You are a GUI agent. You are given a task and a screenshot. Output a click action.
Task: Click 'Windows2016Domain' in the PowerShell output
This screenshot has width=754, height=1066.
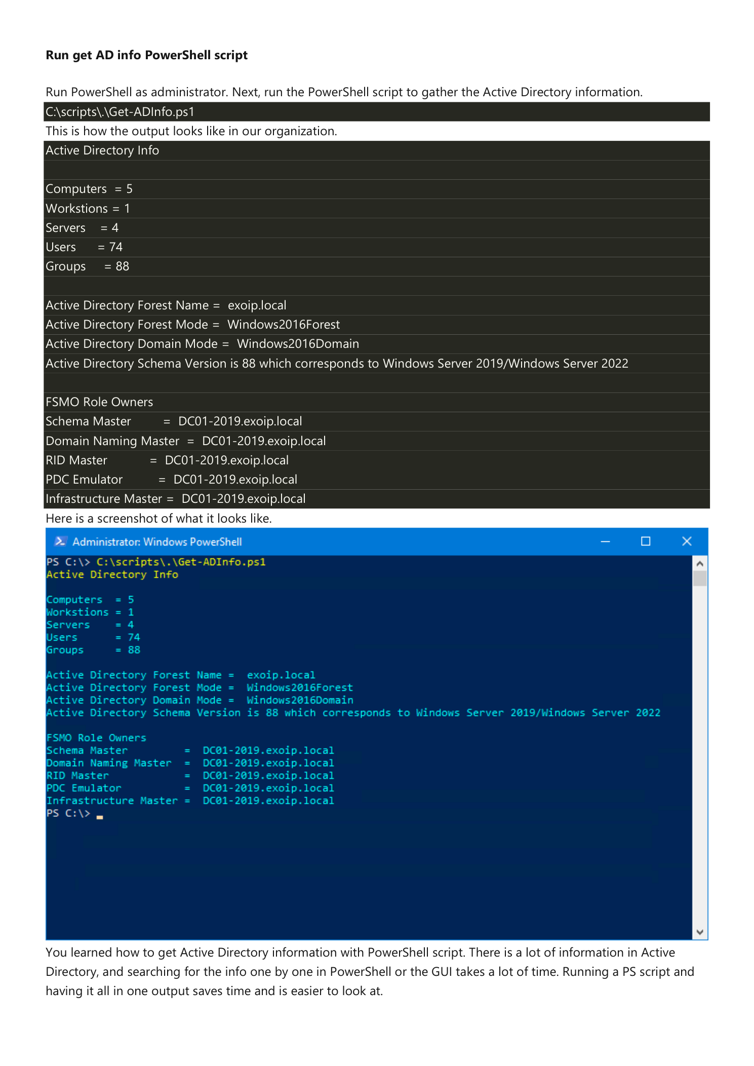pos(300,700)
